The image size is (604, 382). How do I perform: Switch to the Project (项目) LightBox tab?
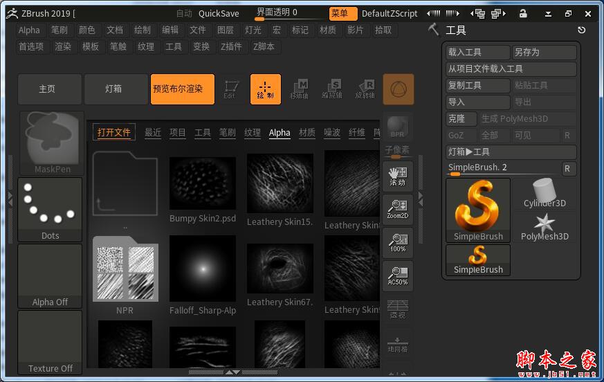(x=178, y=133)
